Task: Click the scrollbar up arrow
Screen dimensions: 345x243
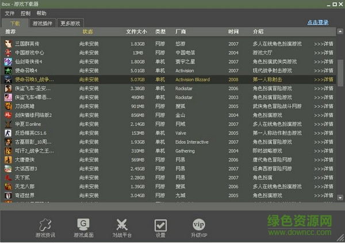Action: pyautogui.click(x=340, y=32)
